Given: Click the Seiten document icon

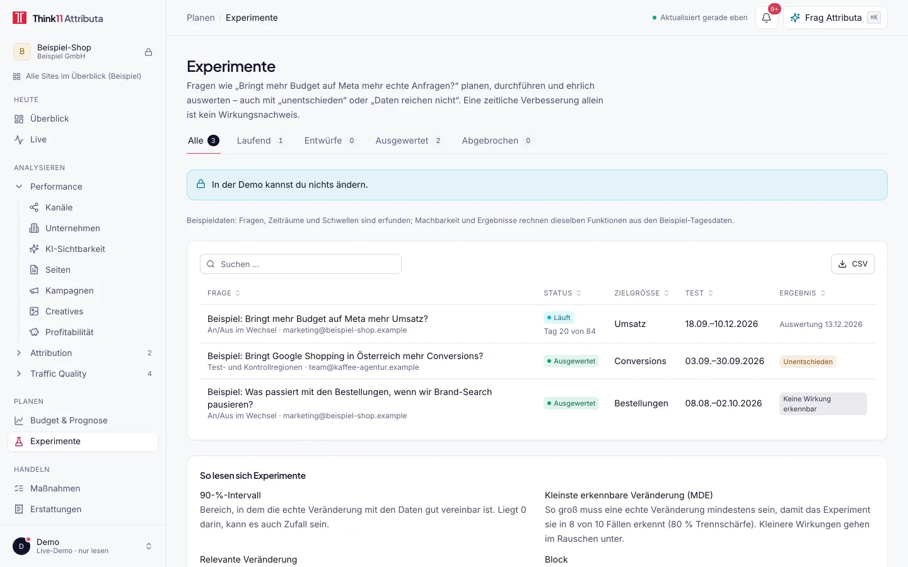Looking at the screenshot, I should click(x=34, y=270).
